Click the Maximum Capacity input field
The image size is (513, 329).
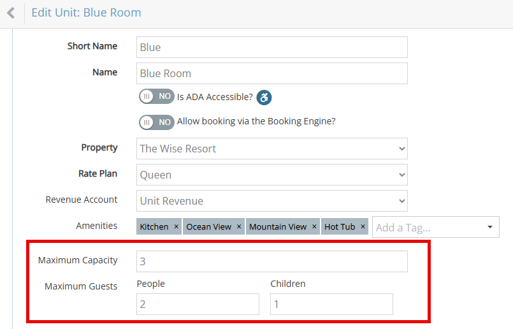tap(272, 261)
